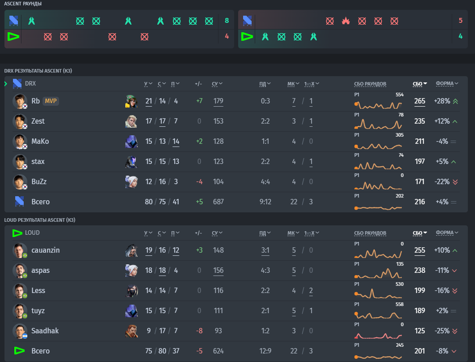Select LOUD logo in second half rounds

coord(247,37)
